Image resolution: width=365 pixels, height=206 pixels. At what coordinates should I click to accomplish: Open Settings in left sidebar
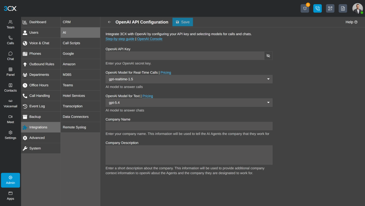10,135
